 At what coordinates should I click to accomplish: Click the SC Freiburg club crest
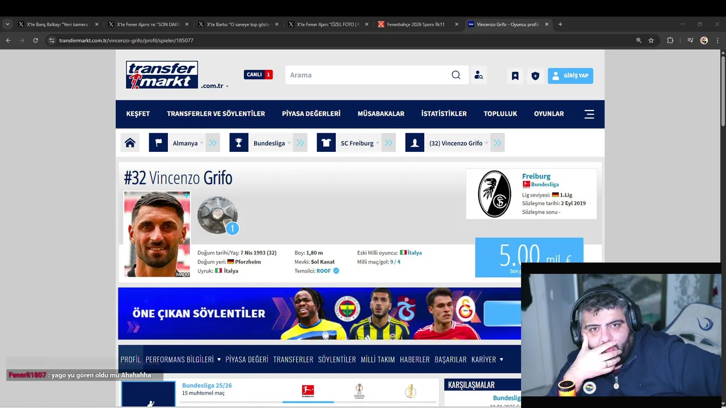[494, 194]
